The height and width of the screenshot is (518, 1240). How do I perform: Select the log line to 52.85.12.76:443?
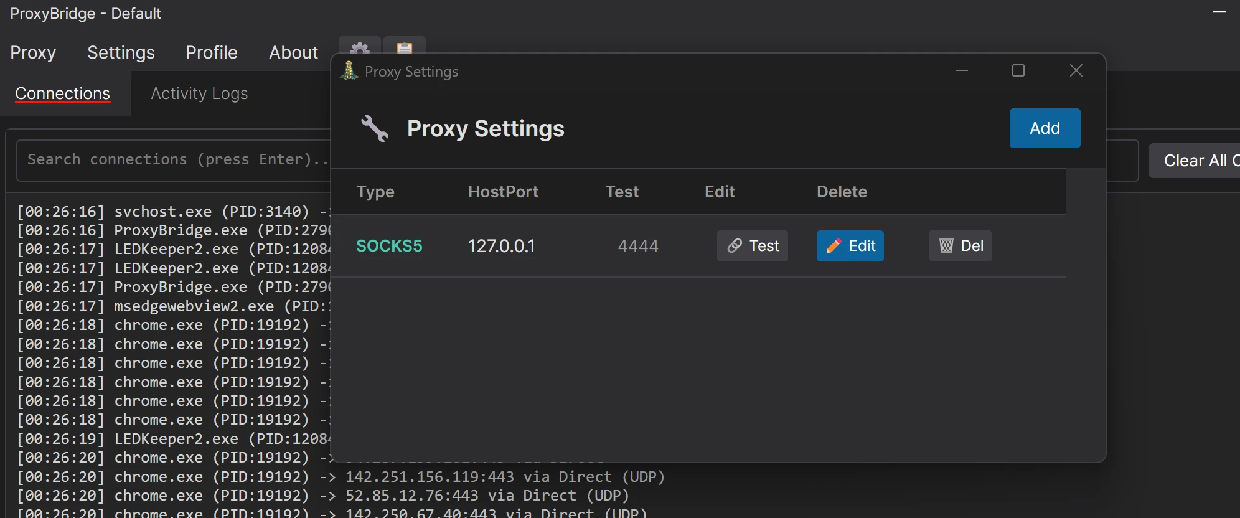click(322, 496)
